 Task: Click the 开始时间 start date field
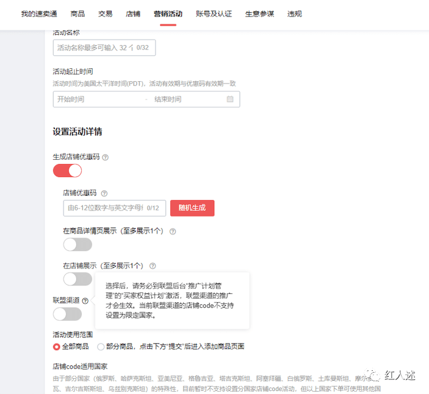click(98, 99)
